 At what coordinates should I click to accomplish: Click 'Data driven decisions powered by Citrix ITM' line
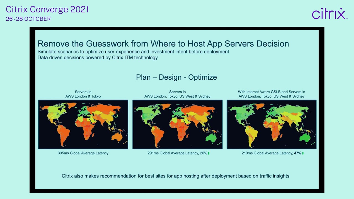[98, 57]
